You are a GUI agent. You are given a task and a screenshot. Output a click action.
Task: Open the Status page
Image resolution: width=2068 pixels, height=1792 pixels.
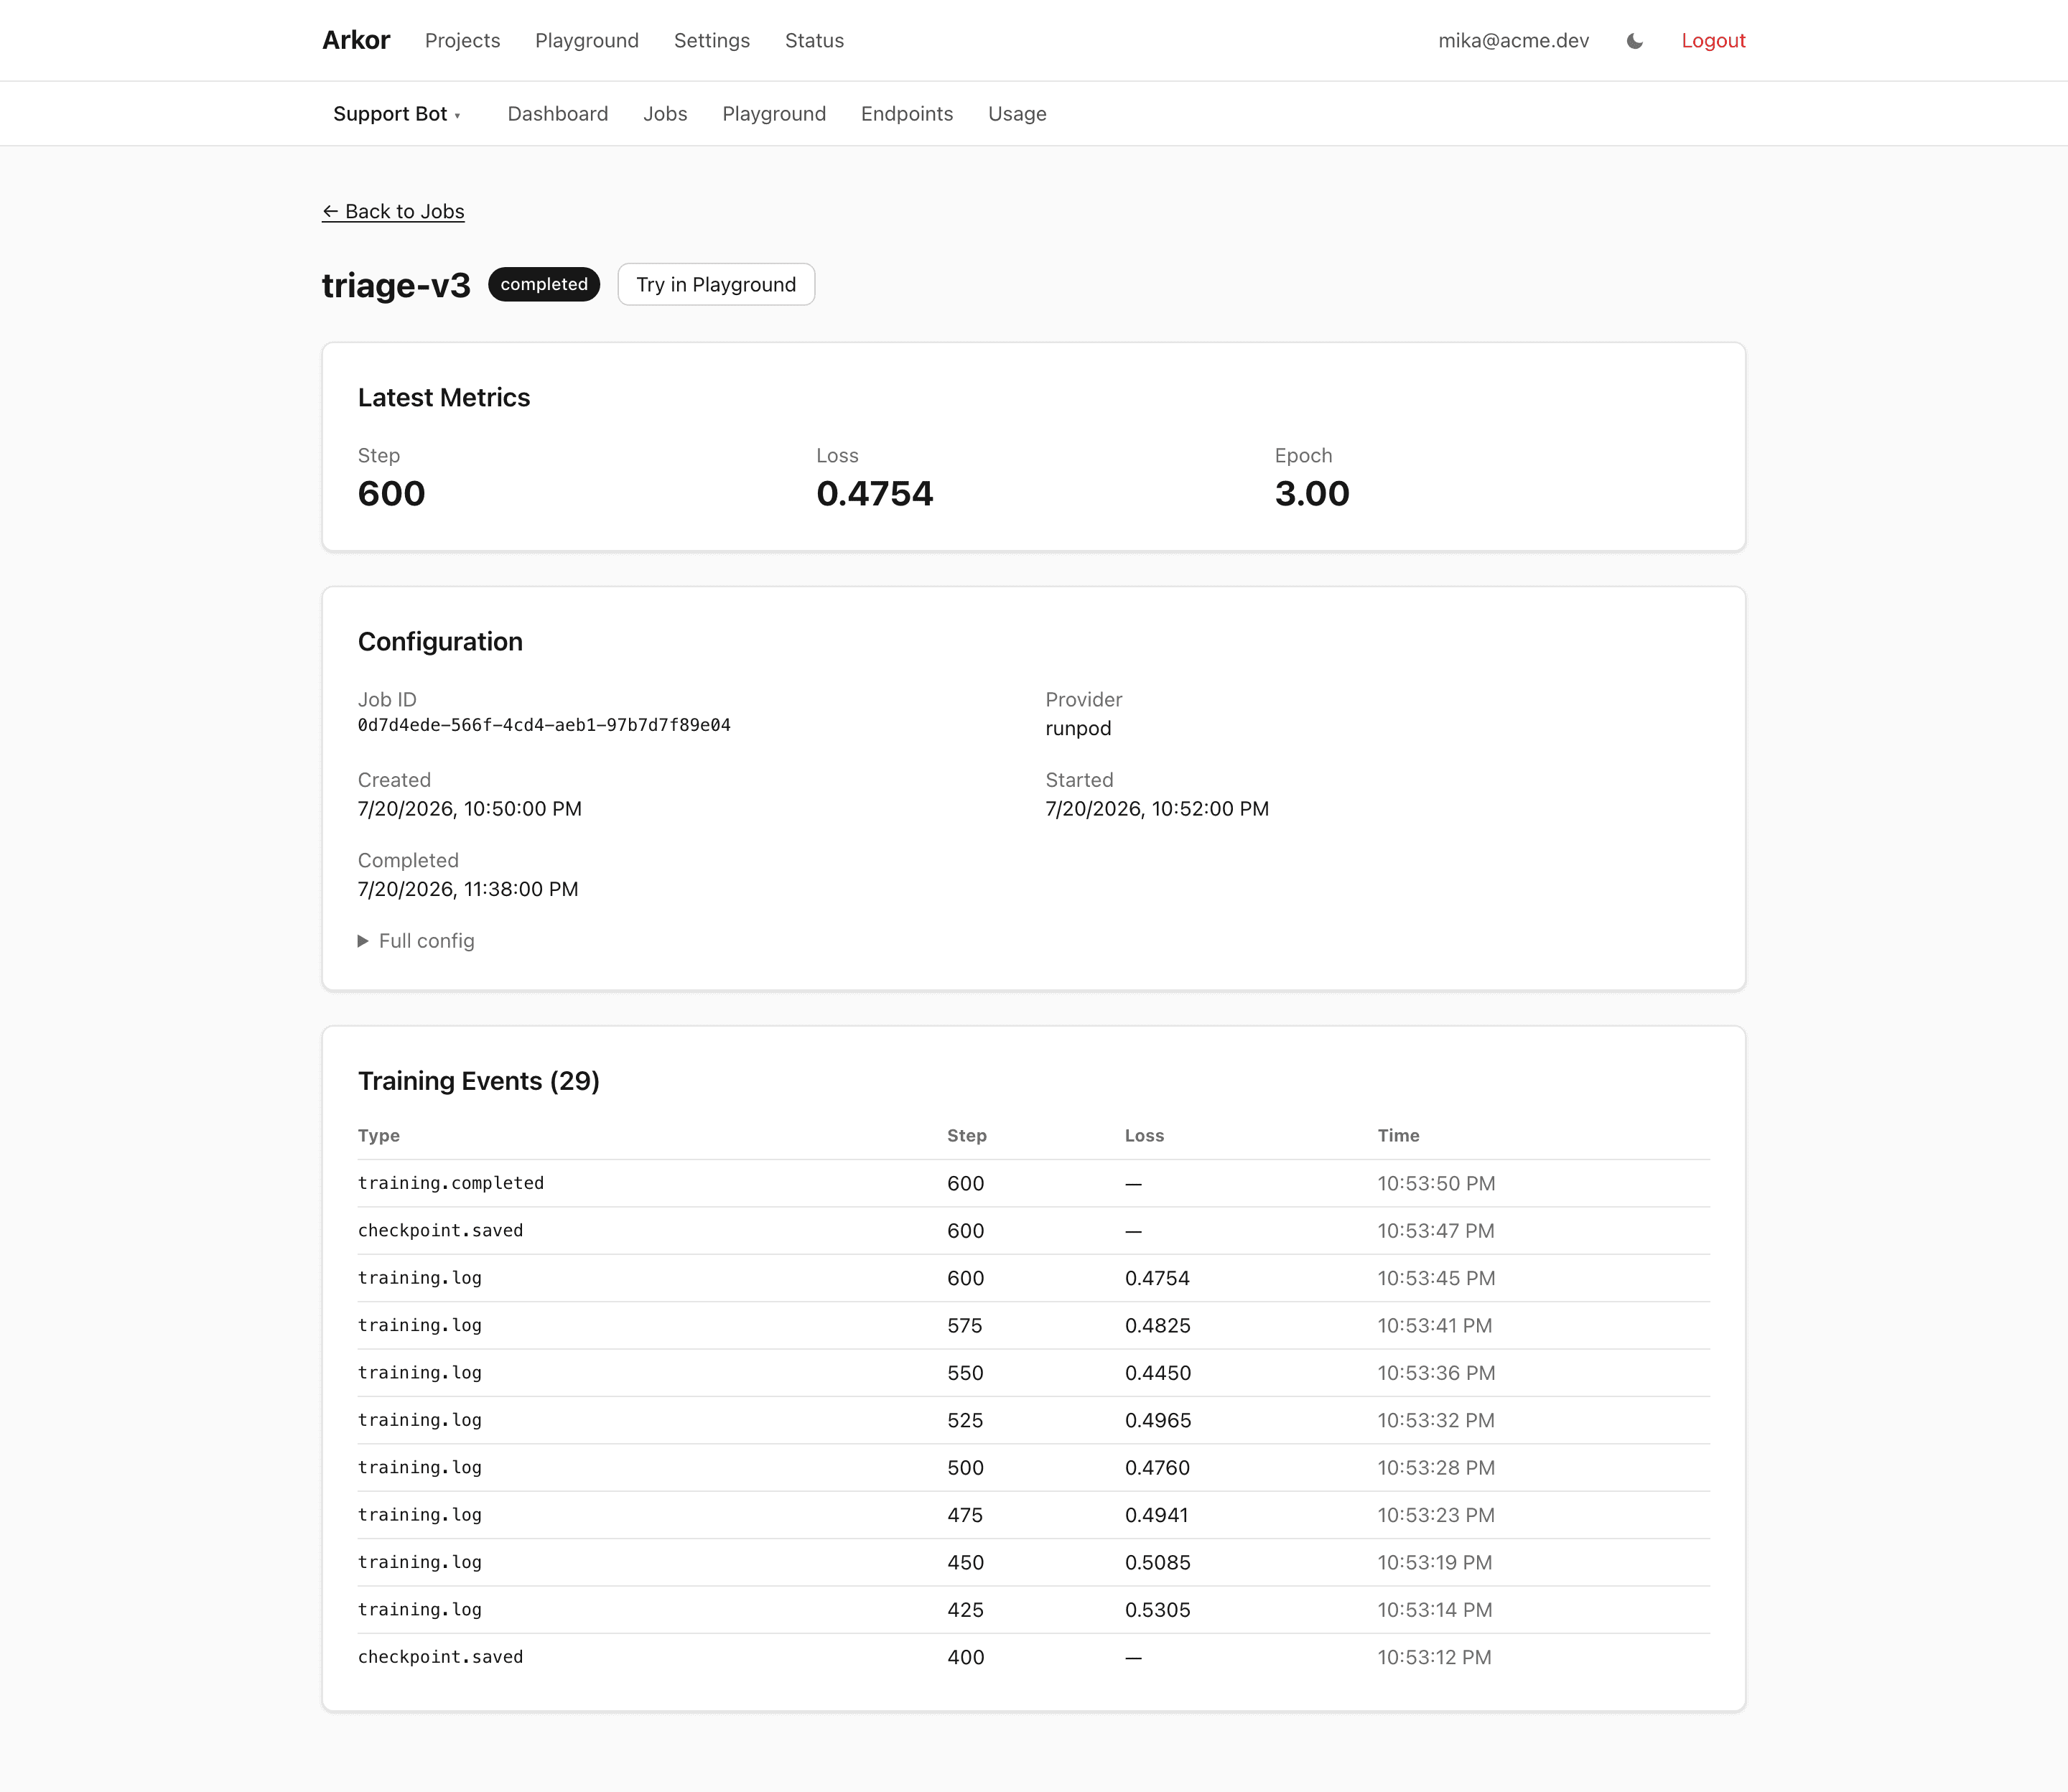tap(814, 41)
